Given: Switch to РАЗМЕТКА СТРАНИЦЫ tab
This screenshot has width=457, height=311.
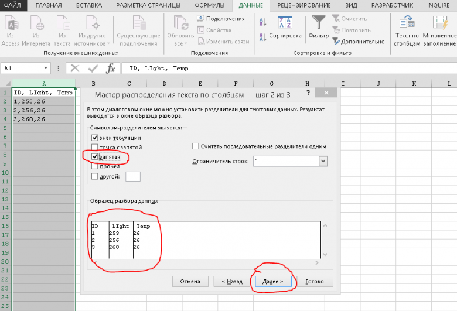Looking at the screenshot, I should pyautogui.click(x=148, y=5).
